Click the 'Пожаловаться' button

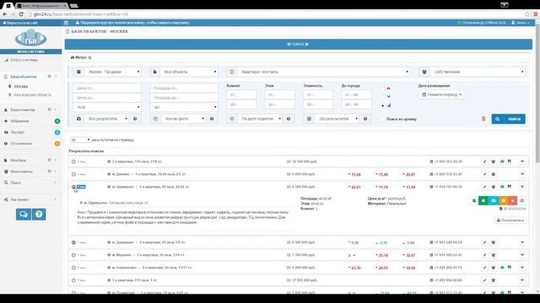point(510,220)
